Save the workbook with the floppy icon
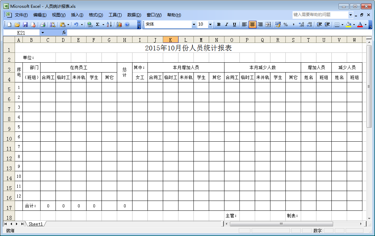Viewport: 375px width, 236px height. click(x=25, y=25)
